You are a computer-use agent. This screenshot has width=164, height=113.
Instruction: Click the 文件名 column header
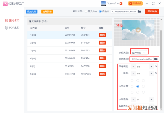[34, 28]
